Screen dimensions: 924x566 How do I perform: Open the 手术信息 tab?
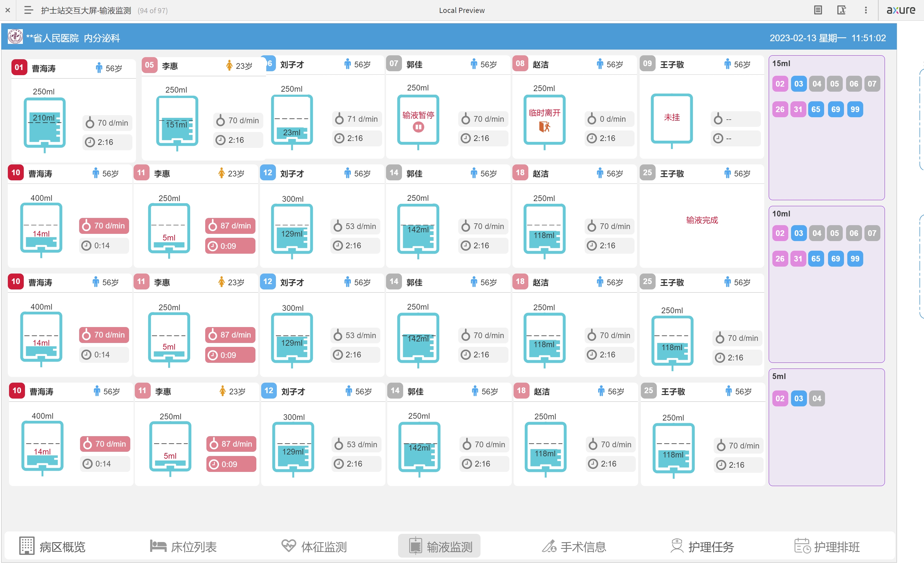point(574,546)
